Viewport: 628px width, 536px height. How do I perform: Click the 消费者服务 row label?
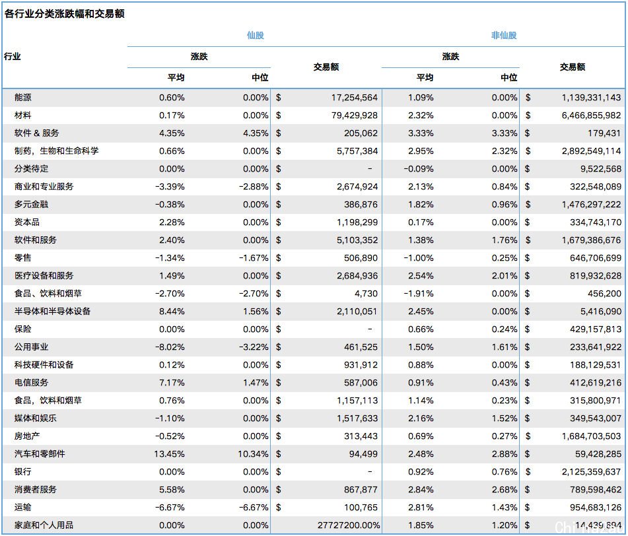[36, 489]
